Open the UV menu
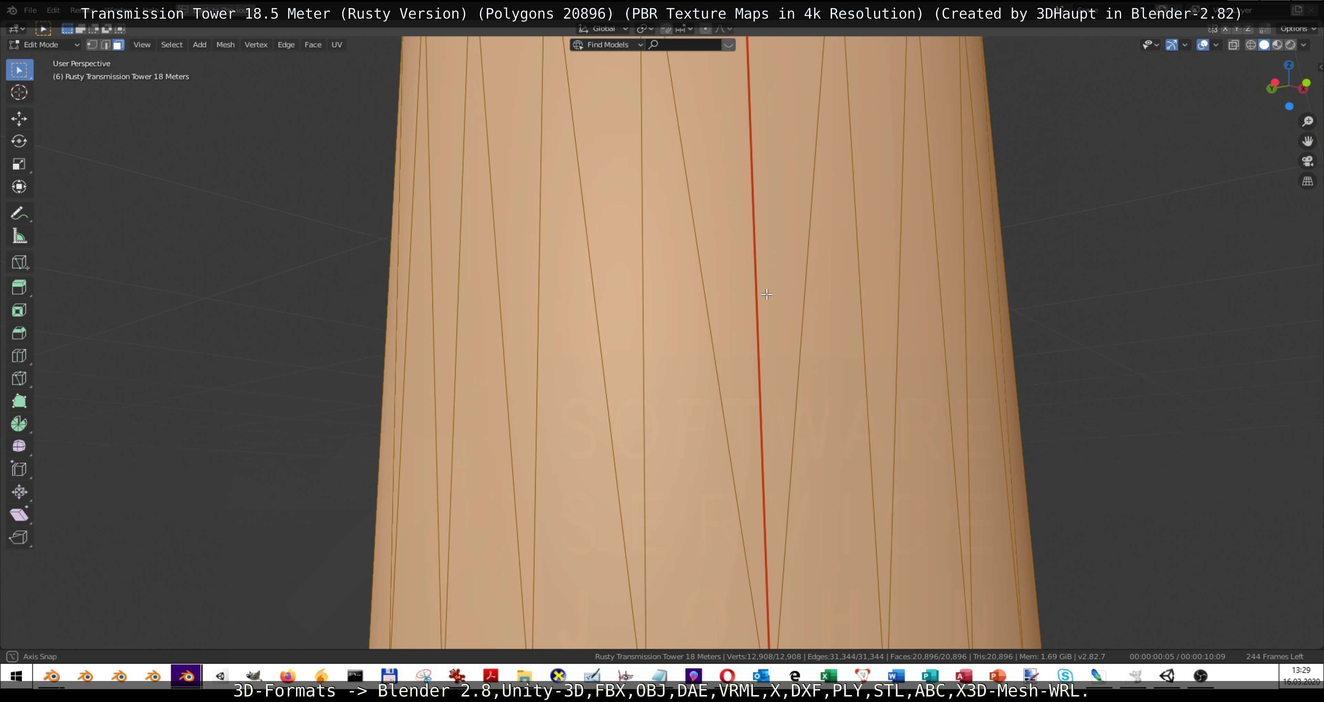This screenshot has height=702, width=1324. click(337, 45)
